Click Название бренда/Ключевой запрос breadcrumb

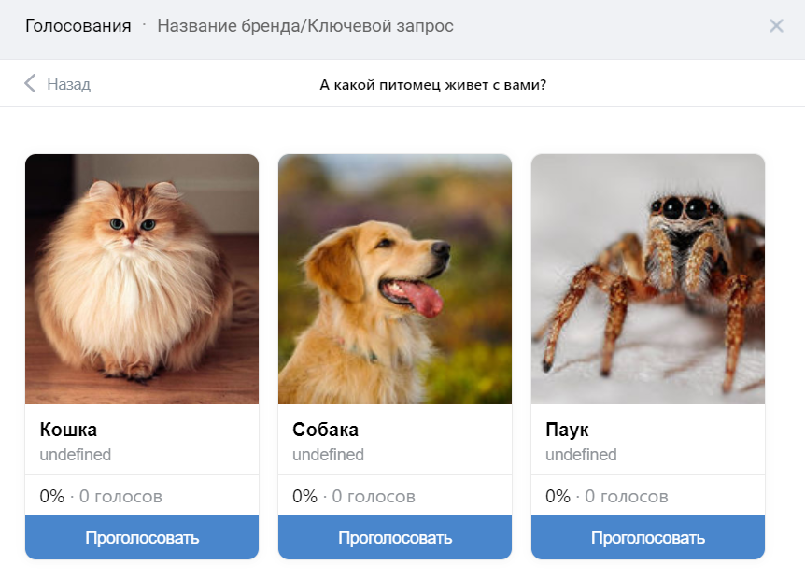coord(305,25)
